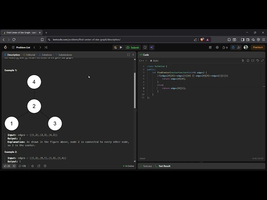This screenshot has height=200, width=267.
Task: Click the Example 2 heading
Action: point(11,152)
